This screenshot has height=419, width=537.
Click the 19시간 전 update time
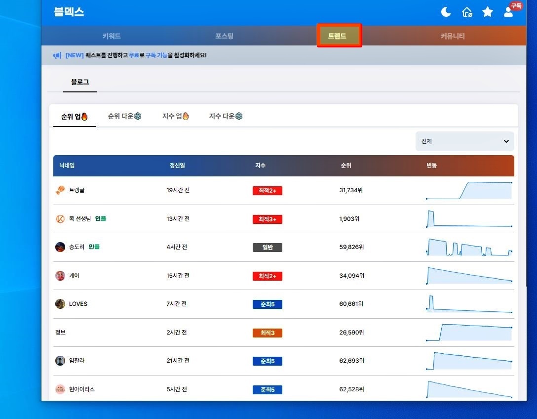(178, 190)
